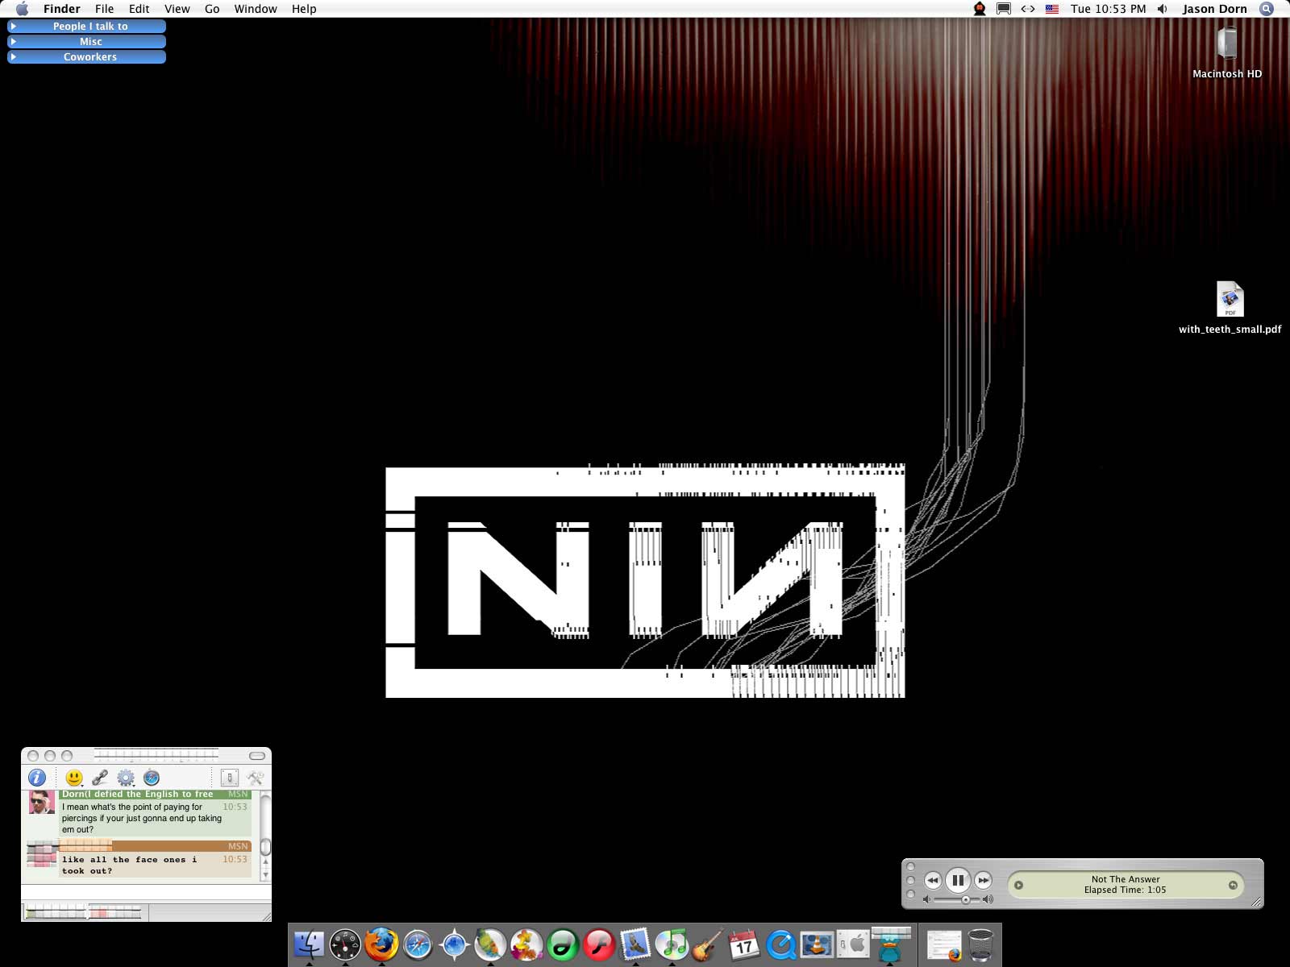
Task: Open the green parrot app in Dock
Action: pos(490,944)
